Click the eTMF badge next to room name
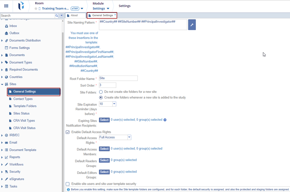Screen dimensions: 290x192 tap(75, 8)
